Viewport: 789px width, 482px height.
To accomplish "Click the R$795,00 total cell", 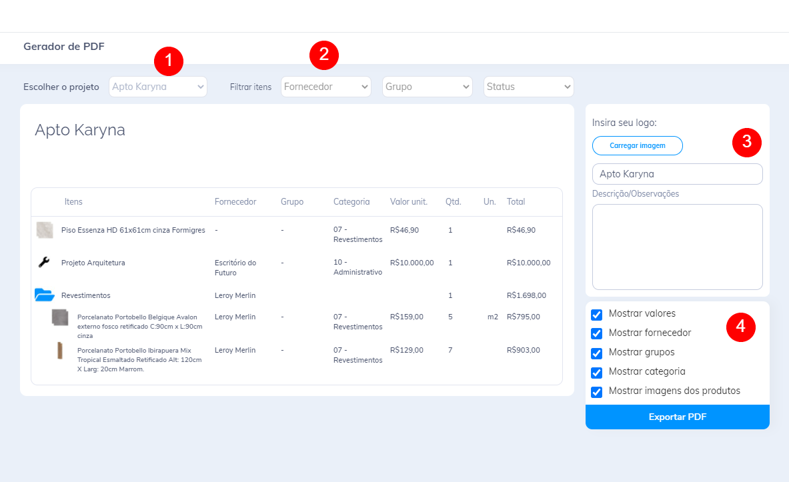I will coord(524,317).
